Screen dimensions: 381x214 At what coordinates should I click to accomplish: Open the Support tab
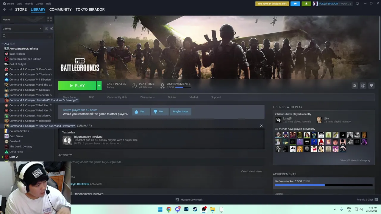pos(216,97)
